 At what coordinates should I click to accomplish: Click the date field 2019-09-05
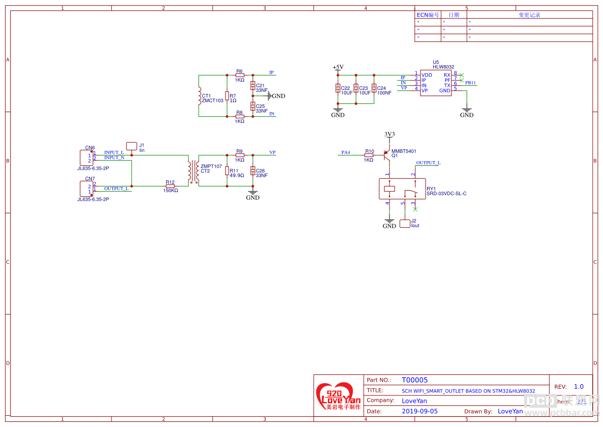(419, 411)
